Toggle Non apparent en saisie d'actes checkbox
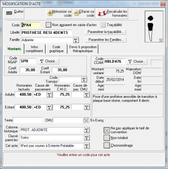Screen dimensions: 172x169 [48, 25]
